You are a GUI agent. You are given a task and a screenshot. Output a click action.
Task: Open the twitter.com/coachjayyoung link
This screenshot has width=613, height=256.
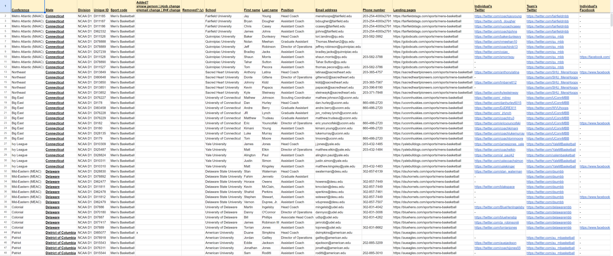click(498, 16)
